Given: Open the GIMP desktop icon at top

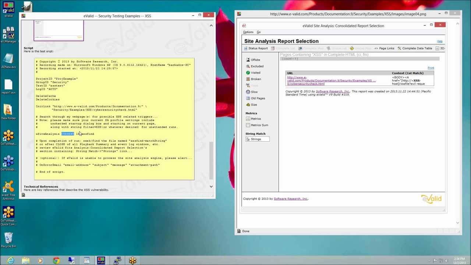Looking at the screenshot, I should tap(27, 6).
